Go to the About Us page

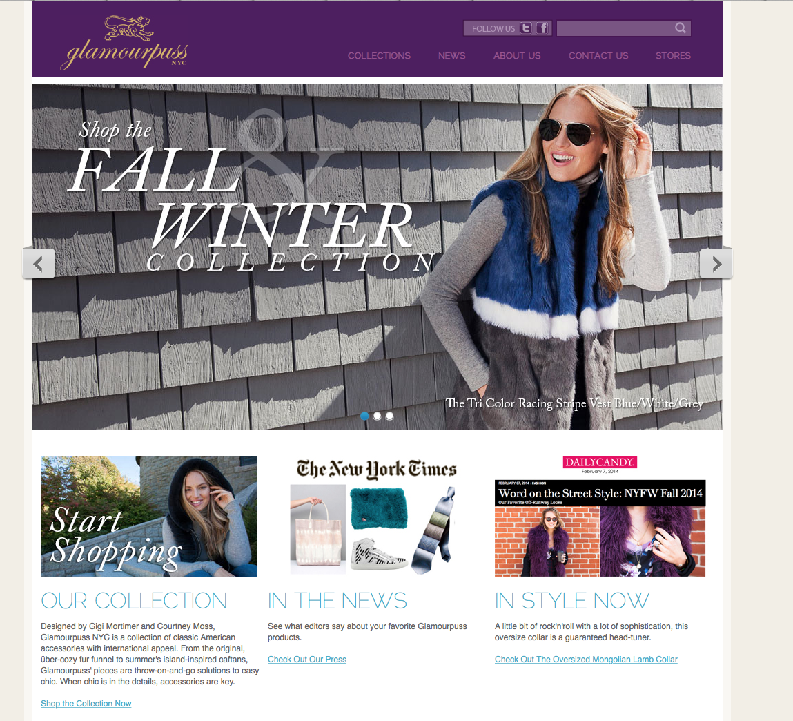[517, 56]
